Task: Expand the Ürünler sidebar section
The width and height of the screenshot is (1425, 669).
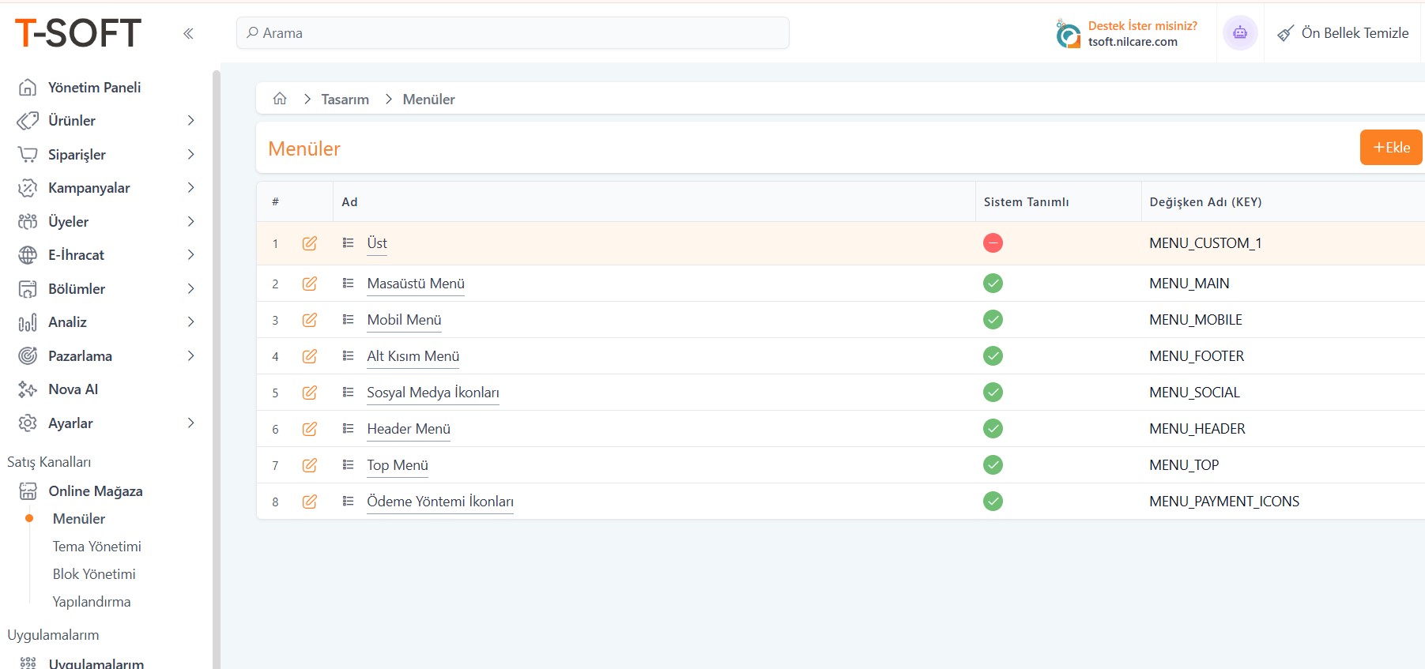Action: (190, 121)
